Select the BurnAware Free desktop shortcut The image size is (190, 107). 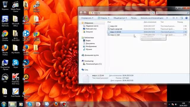pos(26,94)
